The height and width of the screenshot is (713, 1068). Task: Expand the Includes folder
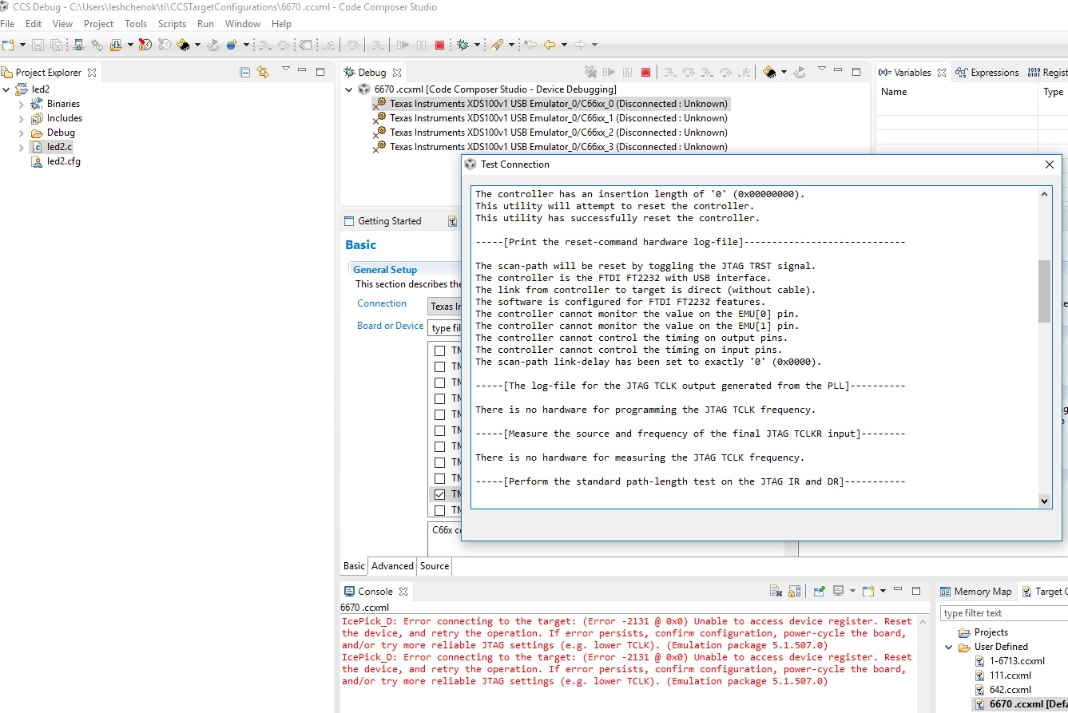pyautogui.click(x=22, y=118)
